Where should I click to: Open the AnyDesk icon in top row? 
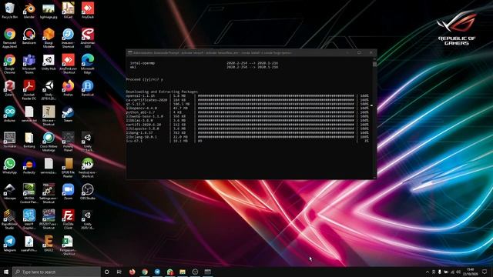point(87,10)
